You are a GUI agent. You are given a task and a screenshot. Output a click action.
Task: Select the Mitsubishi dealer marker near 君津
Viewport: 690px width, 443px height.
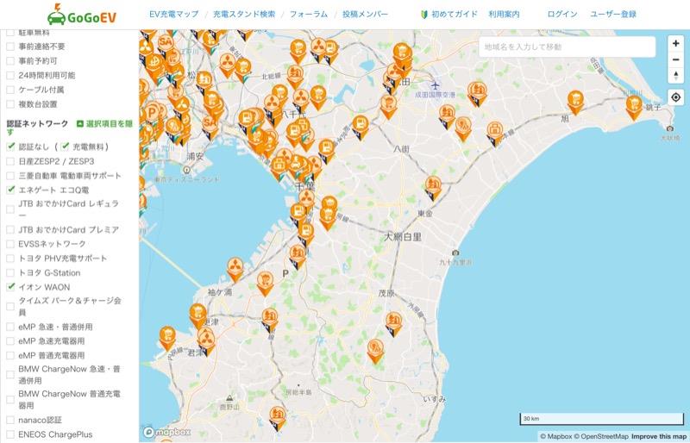pos(206,341)
